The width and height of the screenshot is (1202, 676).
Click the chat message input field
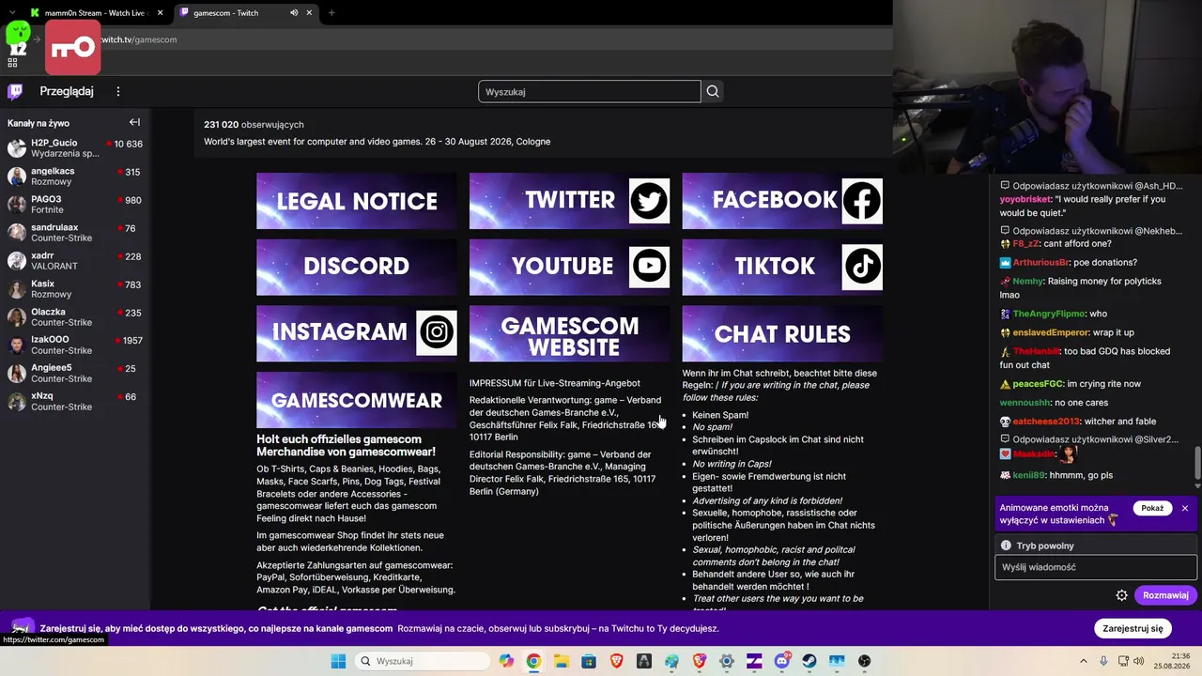[x=1096, y=567]
